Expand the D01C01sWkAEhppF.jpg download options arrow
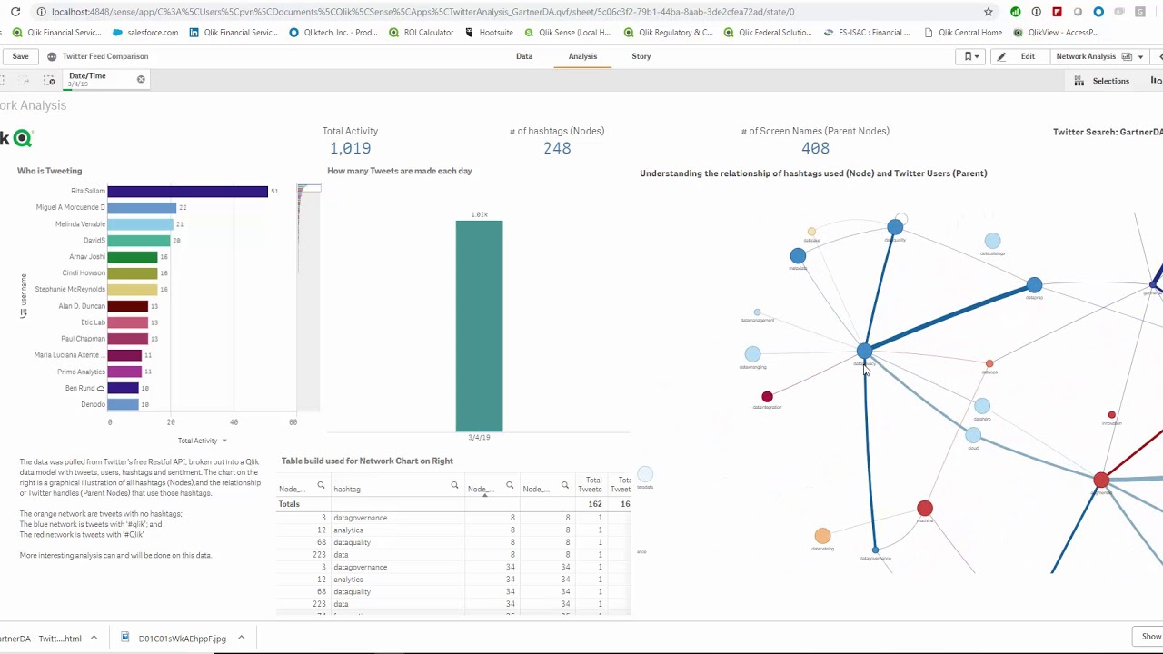 [x=241, y=639]
